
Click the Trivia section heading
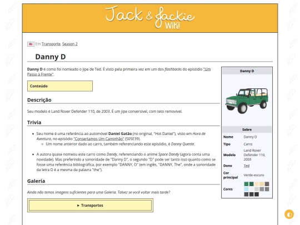[34, 122]
